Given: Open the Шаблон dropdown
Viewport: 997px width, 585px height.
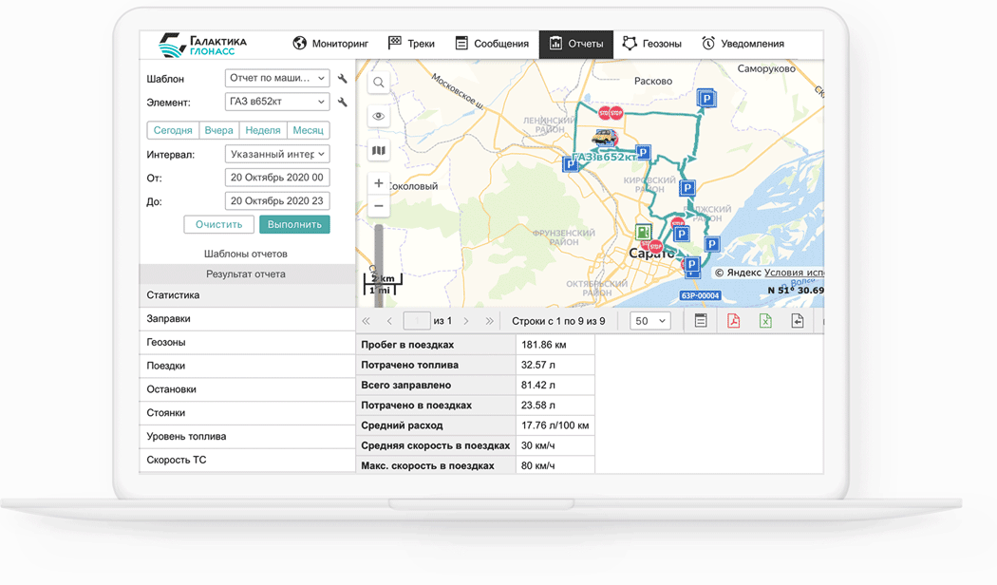Looking at the screenshot, I should (x=277, y=78).
